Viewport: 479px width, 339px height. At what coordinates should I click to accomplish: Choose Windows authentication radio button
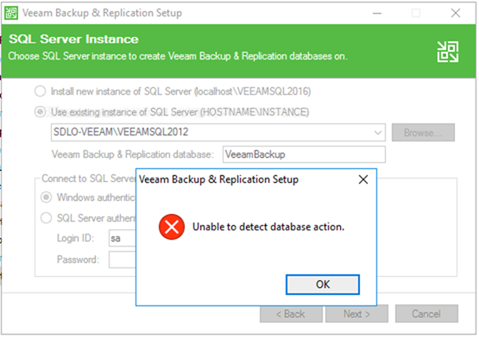pos(46,198)
